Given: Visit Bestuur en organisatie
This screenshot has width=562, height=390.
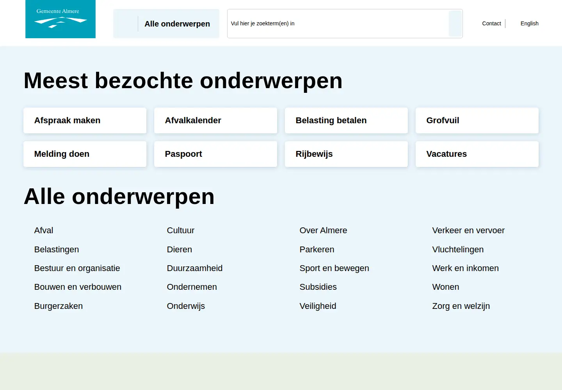Looking at the screenshot, I should pos(77,268).
